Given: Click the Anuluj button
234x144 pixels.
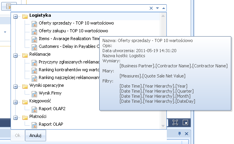Looking at the screenshot, I should point(36,135).
